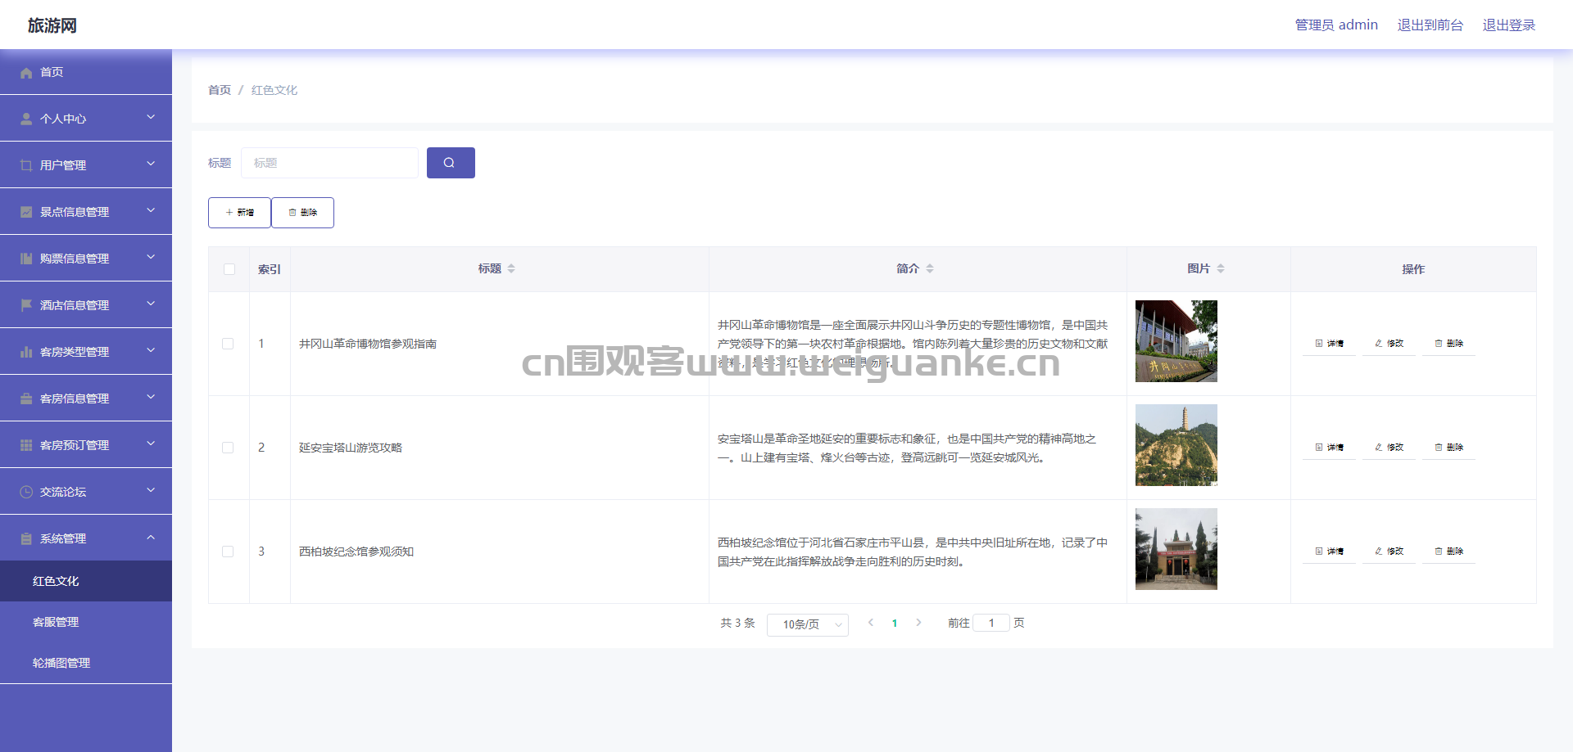Click 删除 for 延安宝塔山游览攻略
Screen dimensions: 1573x752
pyautogui.click(x=1448, y=448)
